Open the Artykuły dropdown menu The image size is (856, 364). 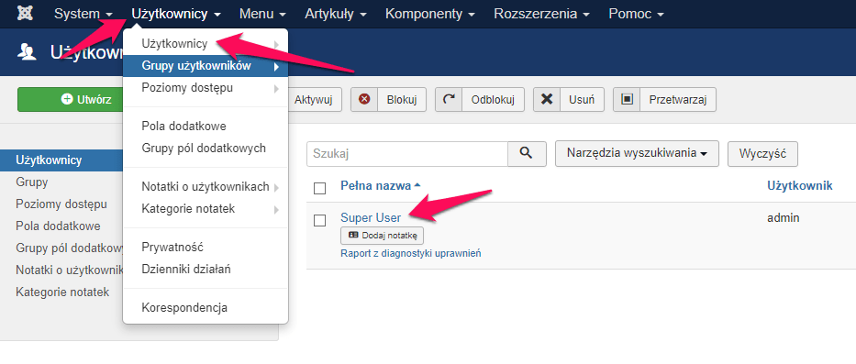click(337, 14)
